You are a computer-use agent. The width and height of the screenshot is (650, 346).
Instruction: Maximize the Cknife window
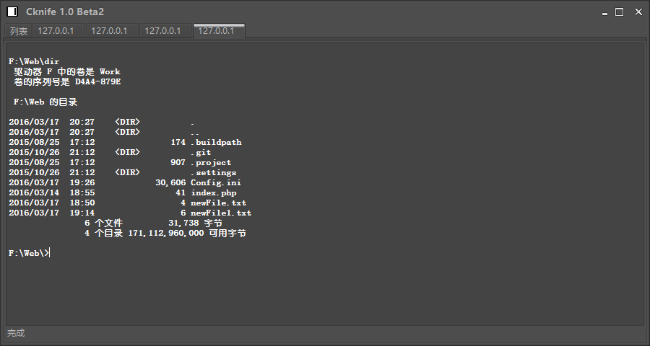(x=619, y=12)
